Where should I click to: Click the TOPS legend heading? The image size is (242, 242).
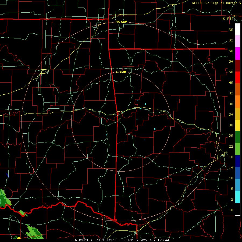pyautogui.click(x=236, y=16)
